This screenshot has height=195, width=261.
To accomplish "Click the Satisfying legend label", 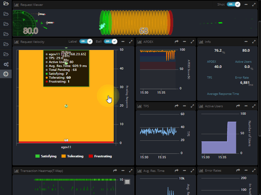I will pos(49,156).
